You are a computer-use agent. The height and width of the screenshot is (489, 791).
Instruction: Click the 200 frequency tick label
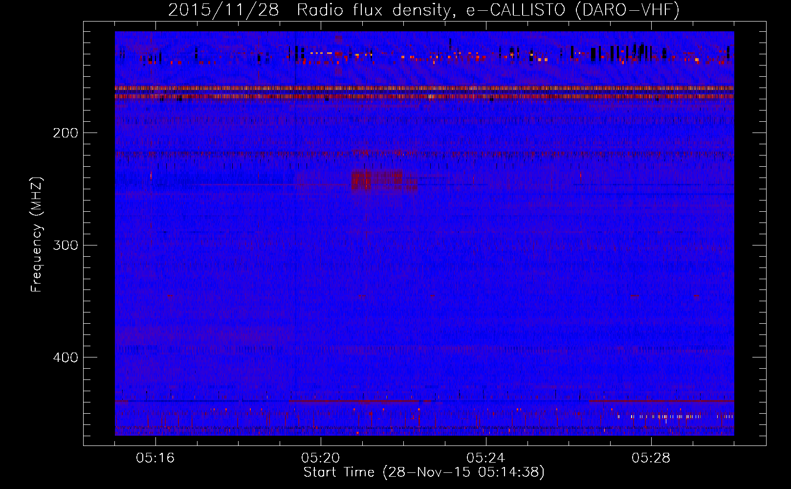click(x=66, y=133)
